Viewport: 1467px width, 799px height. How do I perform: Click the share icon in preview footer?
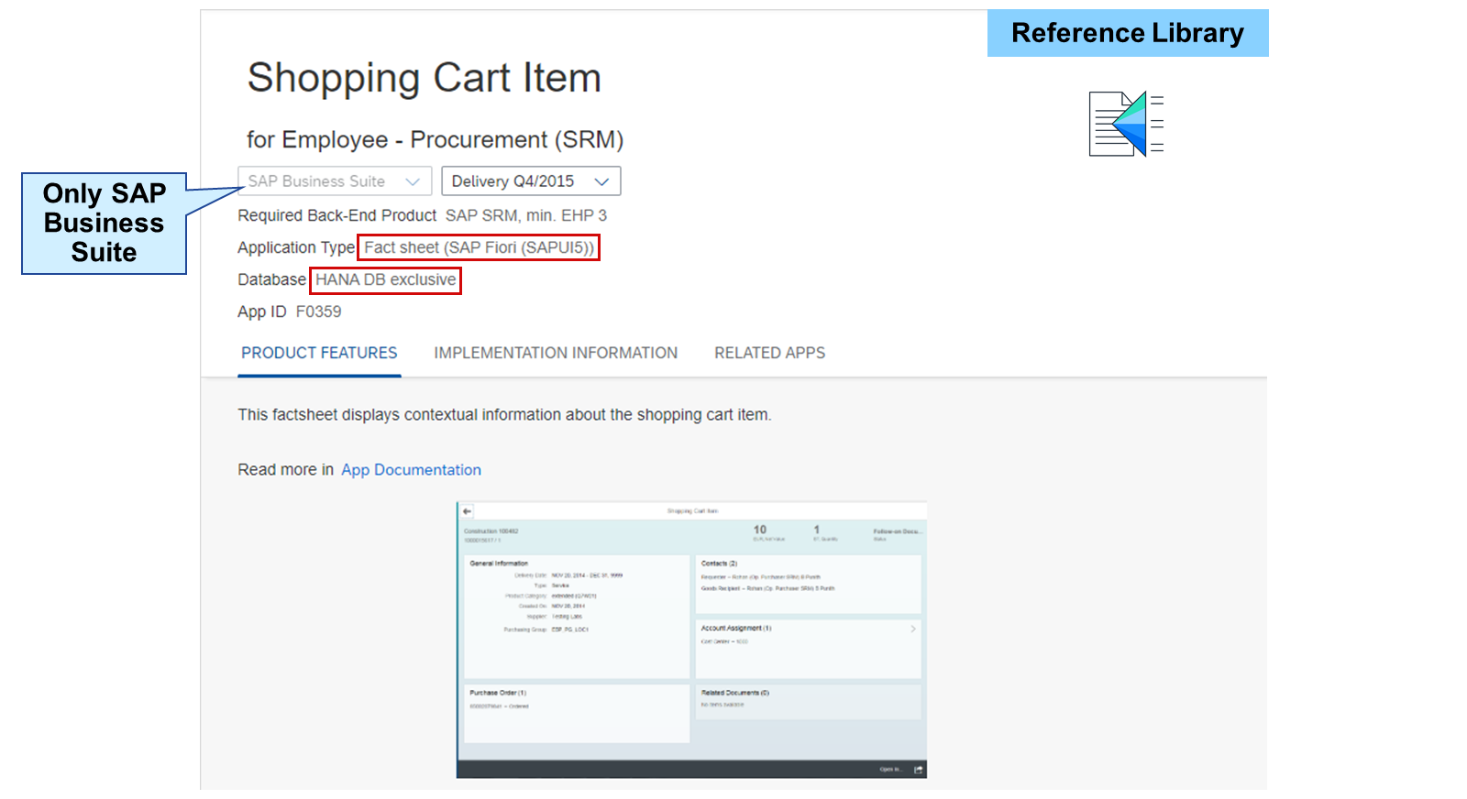coord(918,770)
